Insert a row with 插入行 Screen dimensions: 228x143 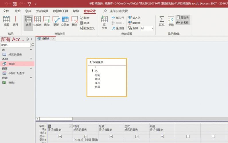pos(118,18)
